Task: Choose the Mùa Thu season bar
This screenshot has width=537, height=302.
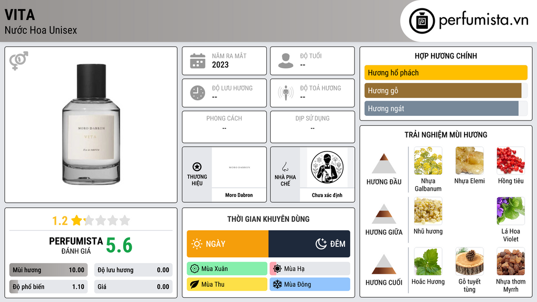Action: tap(227, 284)
